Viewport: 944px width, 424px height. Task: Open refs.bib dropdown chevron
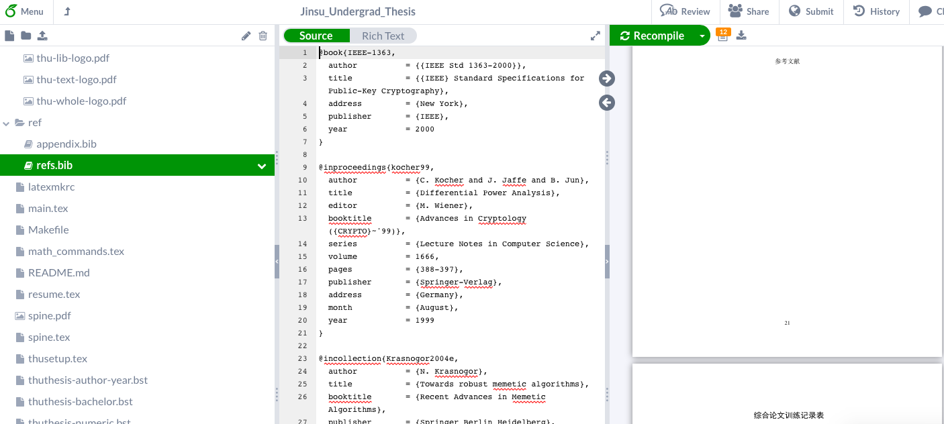click(x=262, y=166)
